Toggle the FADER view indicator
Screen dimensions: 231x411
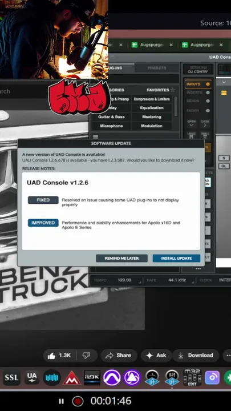pyautogui.click(x=208, y=111)
